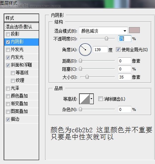155x164 pixels.
Task: Select the 图案叠加 list row
Action: [21, 112]
